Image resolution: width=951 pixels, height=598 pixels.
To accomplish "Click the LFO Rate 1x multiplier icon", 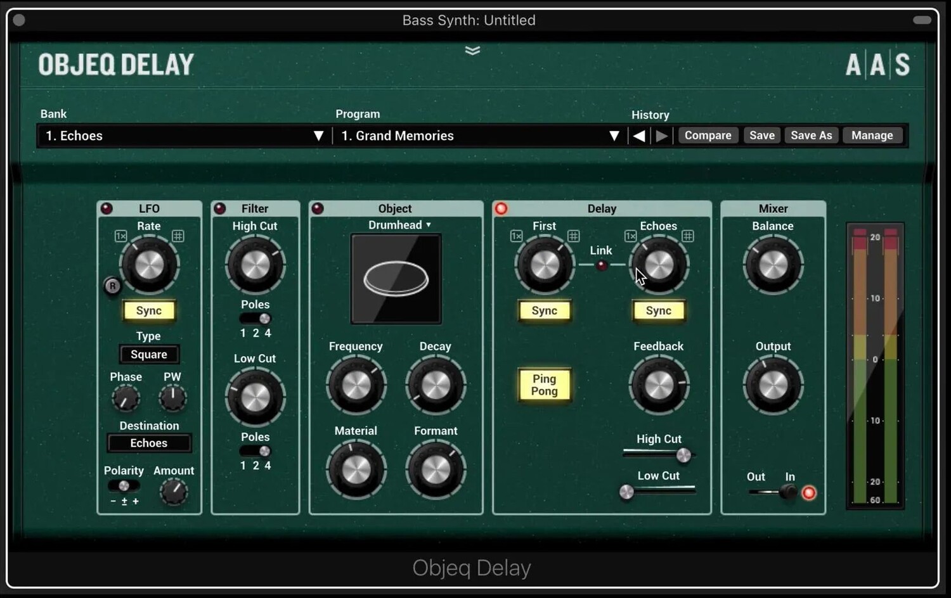I will point(120,236).
